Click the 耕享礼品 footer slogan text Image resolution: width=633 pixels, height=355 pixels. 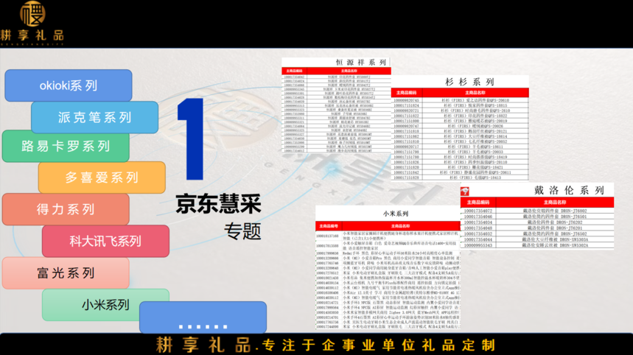[x=326, y=345]
